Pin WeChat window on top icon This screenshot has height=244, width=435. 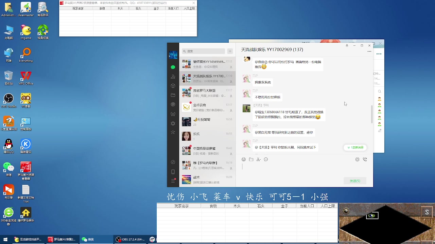[347, 45]
